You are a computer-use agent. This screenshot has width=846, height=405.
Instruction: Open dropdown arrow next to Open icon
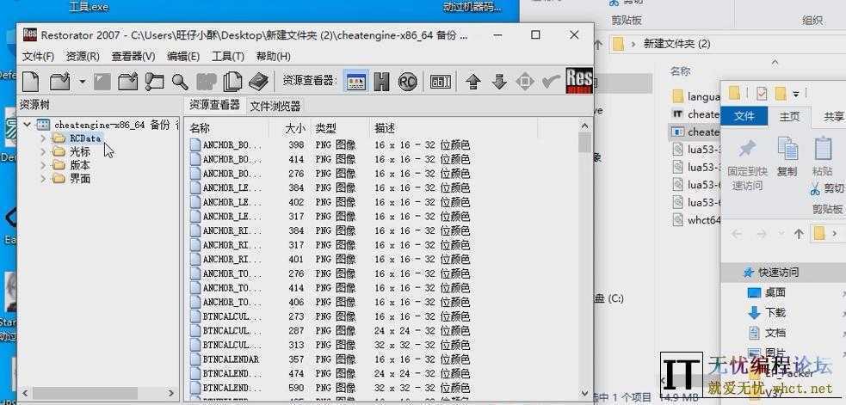click(x=82, y=82)
